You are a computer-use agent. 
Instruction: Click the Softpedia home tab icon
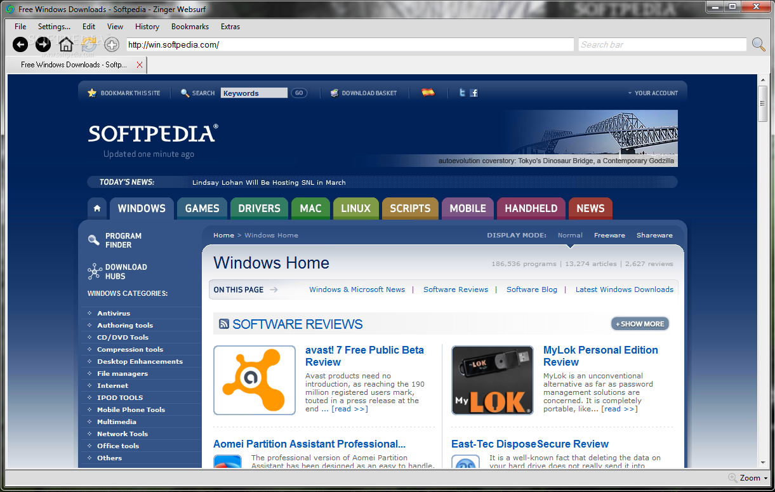(96, 208)
